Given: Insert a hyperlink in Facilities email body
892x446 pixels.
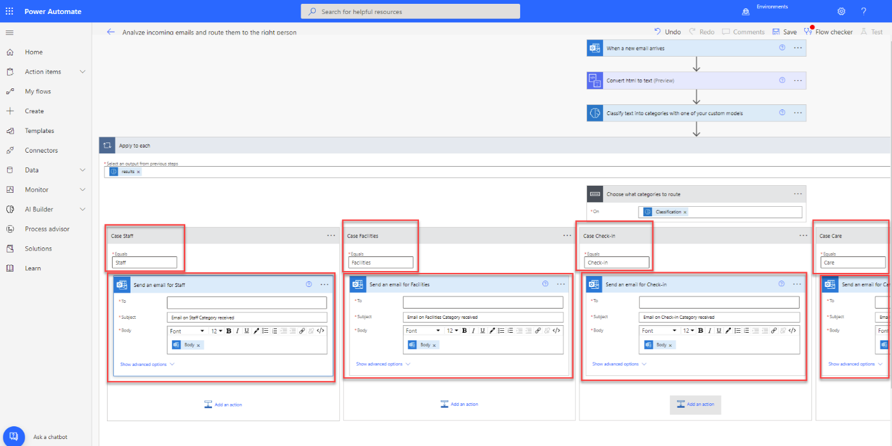Looking at the screenshot, I should pyautogui.click(x=538, y=330).
